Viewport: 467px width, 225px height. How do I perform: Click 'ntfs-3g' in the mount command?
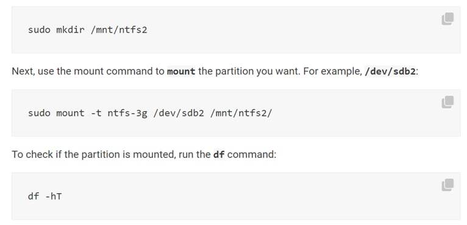(127, 113)
